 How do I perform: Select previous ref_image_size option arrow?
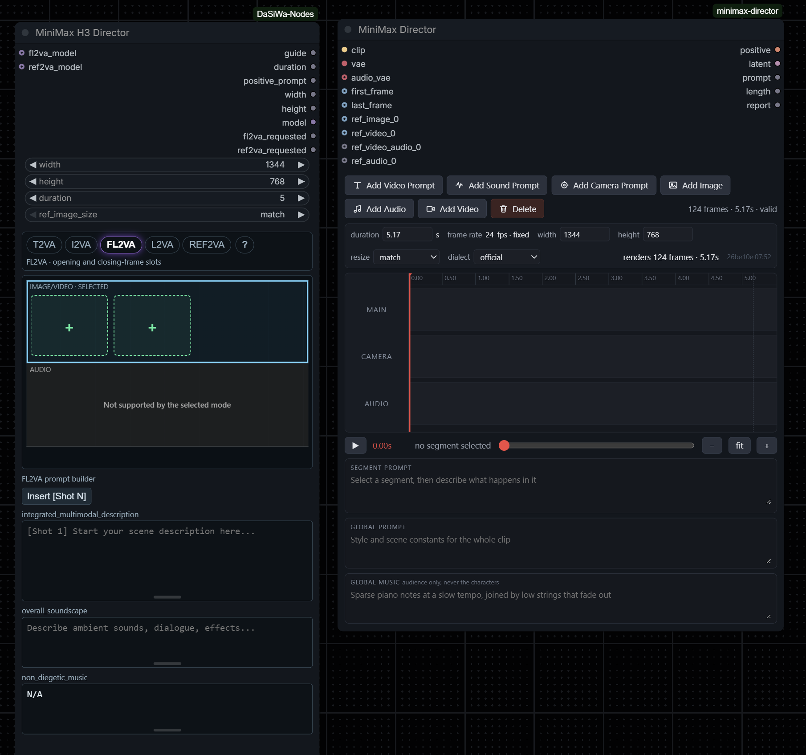click(33, 215)
